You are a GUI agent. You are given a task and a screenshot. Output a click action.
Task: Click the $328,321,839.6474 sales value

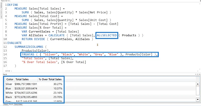(x=26, y=88)
